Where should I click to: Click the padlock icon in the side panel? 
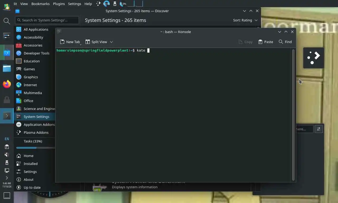point(7,100)
